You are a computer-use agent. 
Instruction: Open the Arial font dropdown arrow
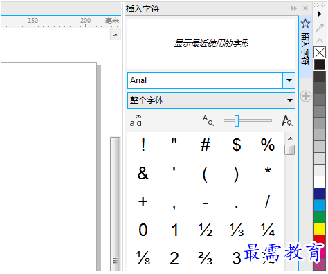tap(289, 80)
